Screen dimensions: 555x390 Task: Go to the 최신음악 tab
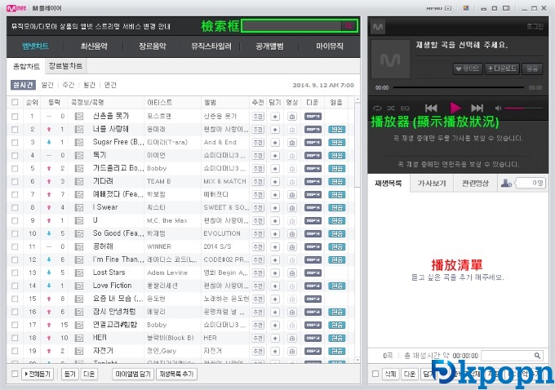(94, 46)
